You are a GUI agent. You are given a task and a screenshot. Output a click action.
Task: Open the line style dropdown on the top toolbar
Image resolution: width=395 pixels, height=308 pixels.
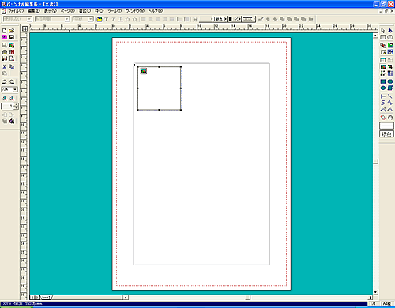coord(249,19)
